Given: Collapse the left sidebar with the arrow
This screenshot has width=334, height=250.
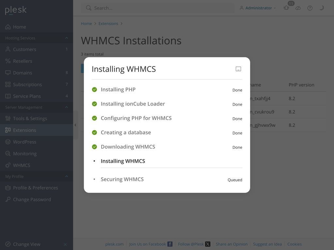Looking at the screenshot, I should [75, 125].
